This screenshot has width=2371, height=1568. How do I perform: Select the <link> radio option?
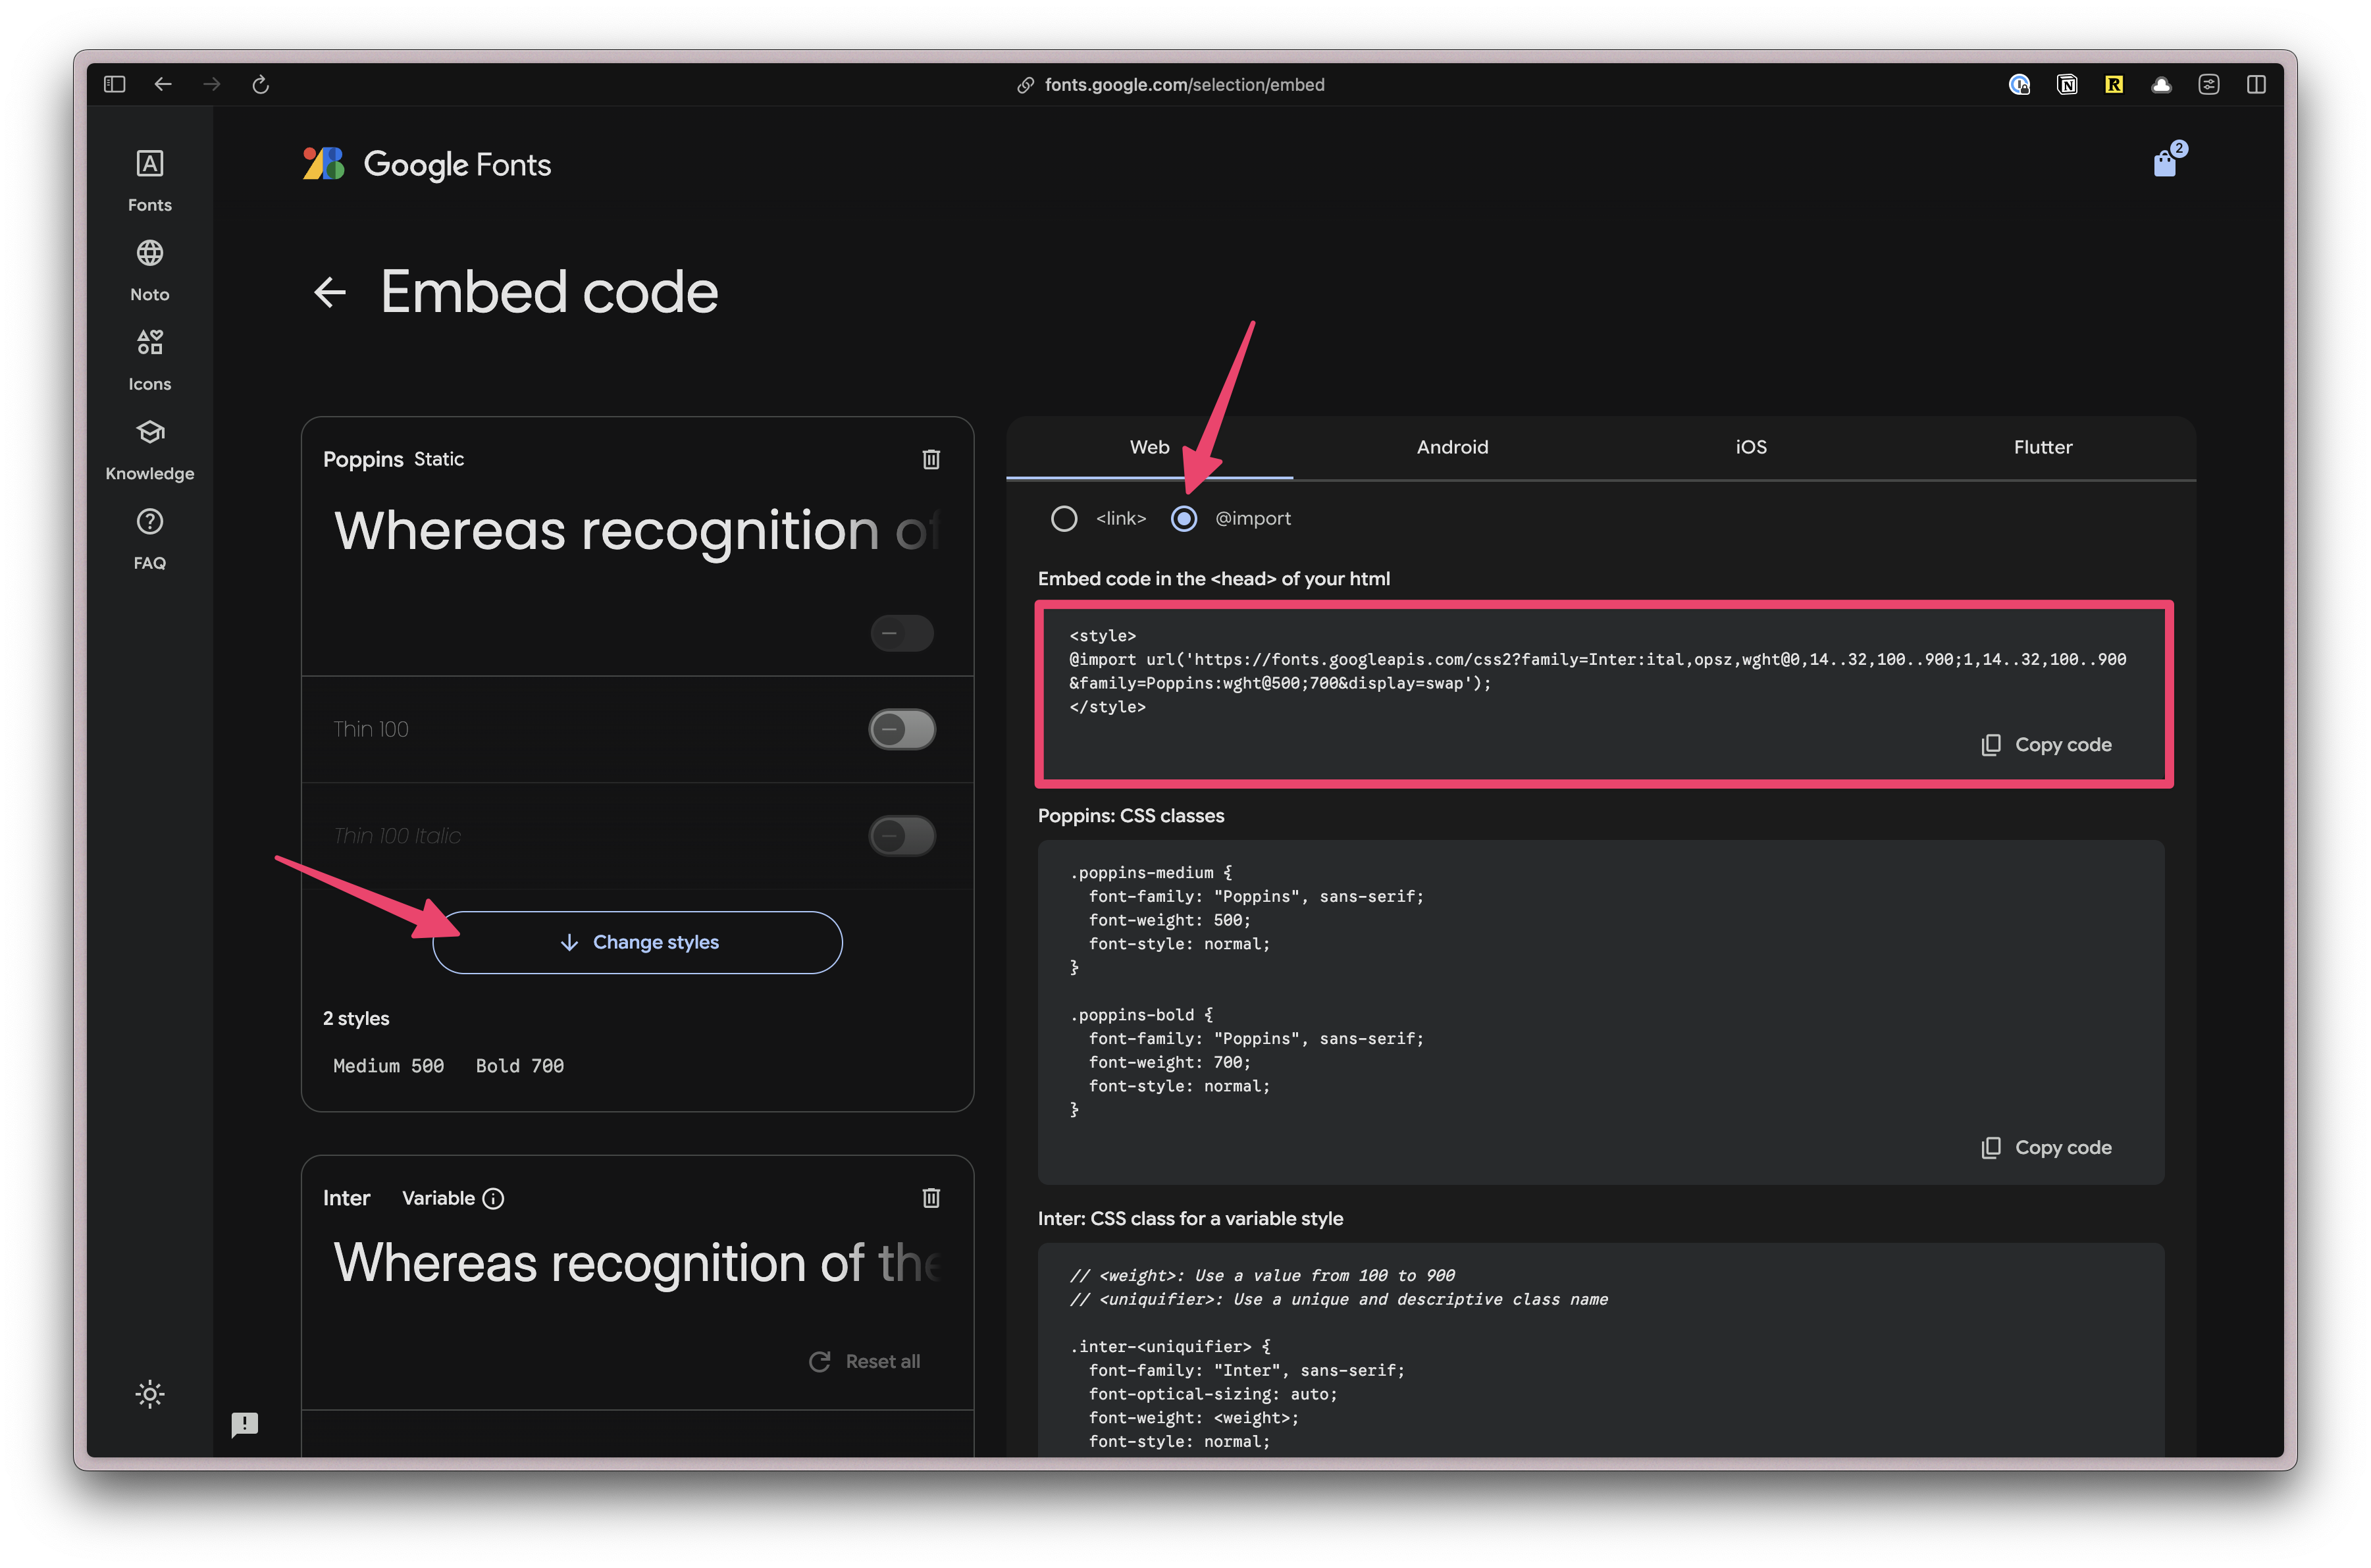tap(1064, 518)
